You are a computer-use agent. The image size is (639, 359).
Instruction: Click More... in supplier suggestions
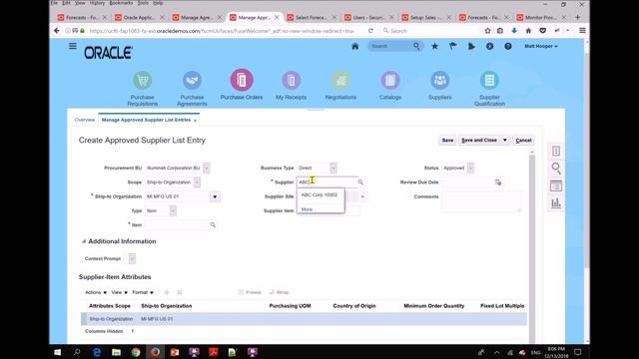tap(307, 209)
